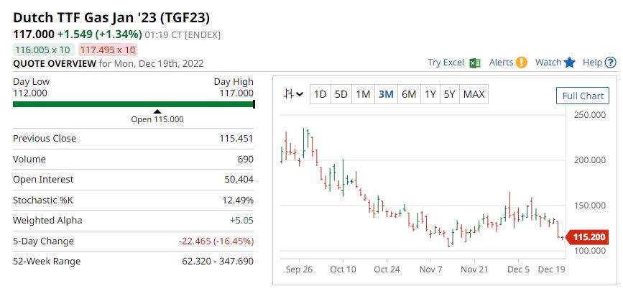Display the MAX chart range
623x304 pixels.
pos(474,94)
